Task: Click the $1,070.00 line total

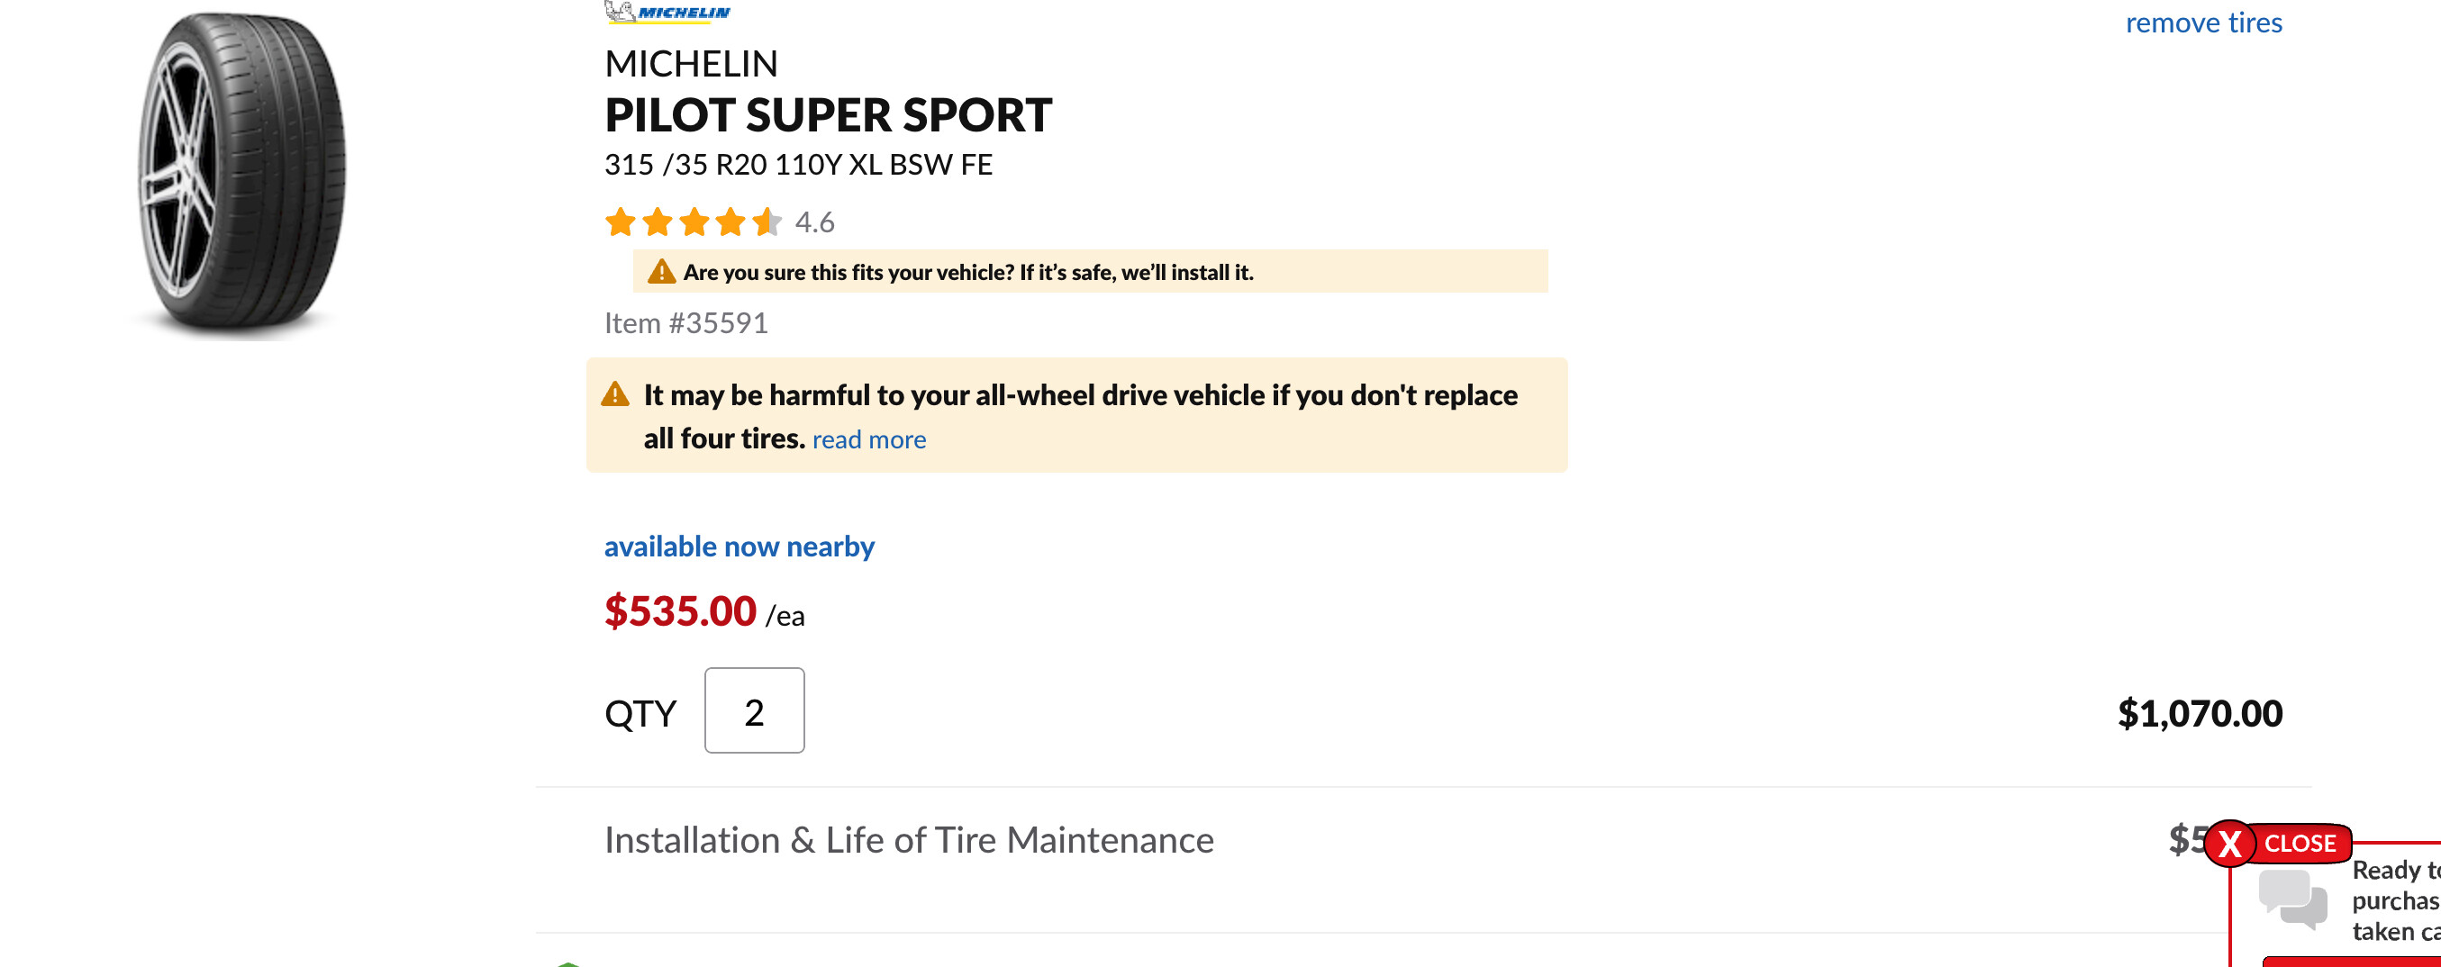Action: point(2200,713)
